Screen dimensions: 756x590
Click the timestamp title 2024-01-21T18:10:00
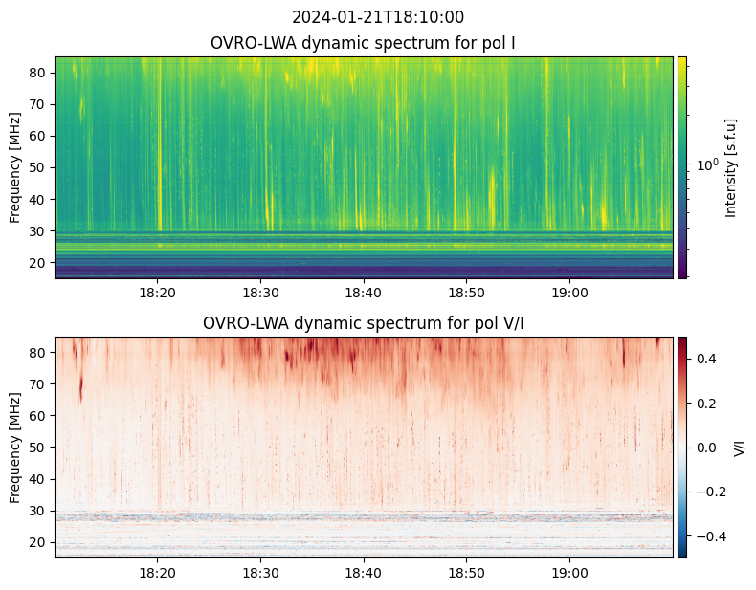(x=378, y=17)
